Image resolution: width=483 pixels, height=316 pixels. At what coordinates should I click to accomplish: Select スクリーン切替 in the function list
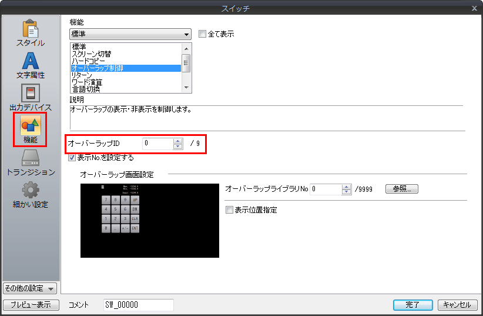pyautogui.click(x=95, y=54)
